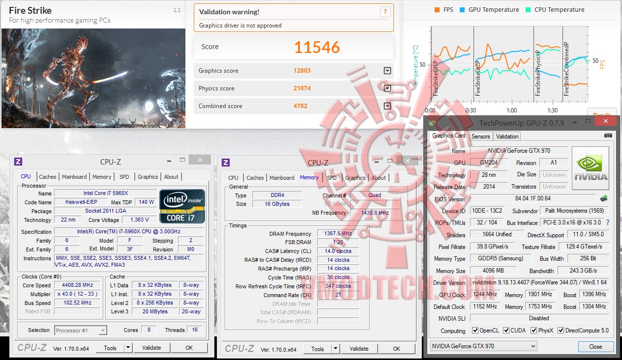This screenshot has height=360, width=622.
Task: Click the CAS# Latency value 14.0 clocks
Action: (338, 251)
